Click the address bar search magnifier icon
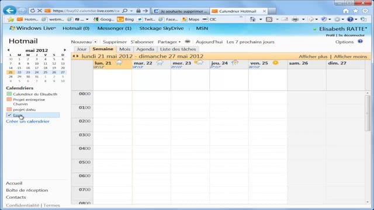The image size is (374, 210). coord(124,10)
